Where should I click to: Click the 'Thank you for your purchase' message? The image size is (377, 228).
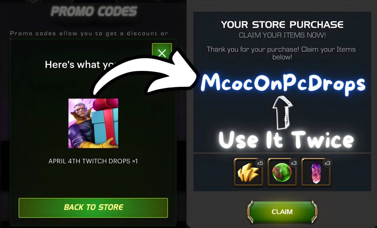tap(282, 53)
